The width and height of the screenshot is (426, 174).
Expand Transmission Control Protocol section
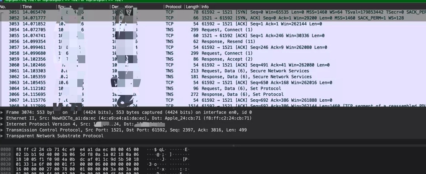[2, 130]
